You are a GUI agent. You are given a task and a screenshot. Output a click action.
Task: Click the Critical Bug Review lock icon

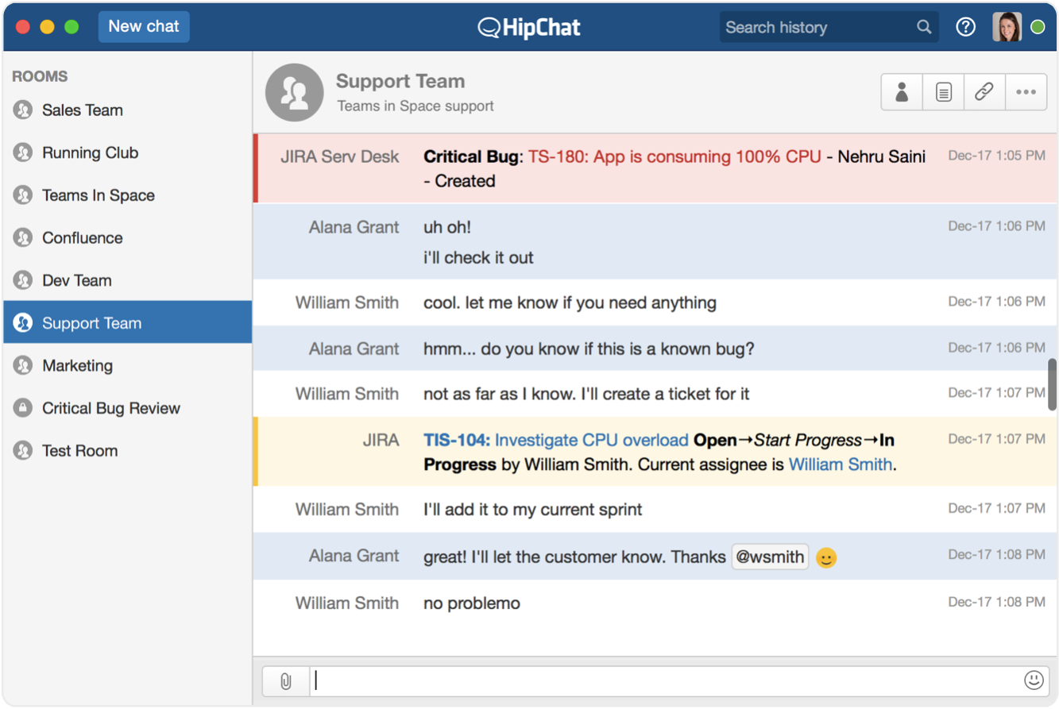tap(23, 408)
